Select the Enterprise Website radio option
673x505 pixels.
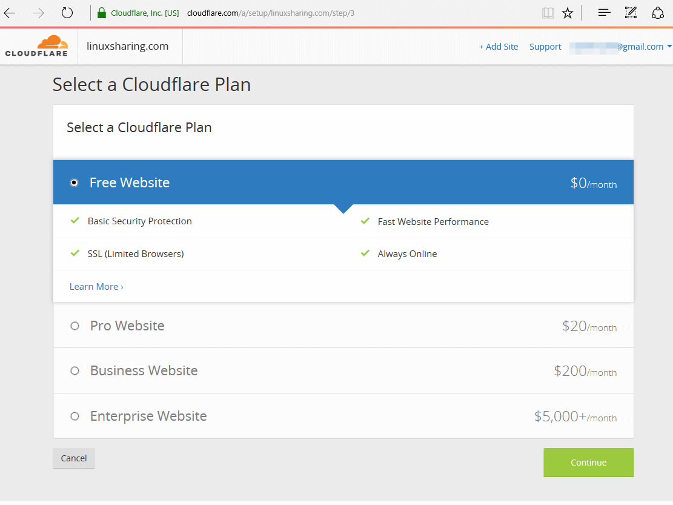coord(75,416)
